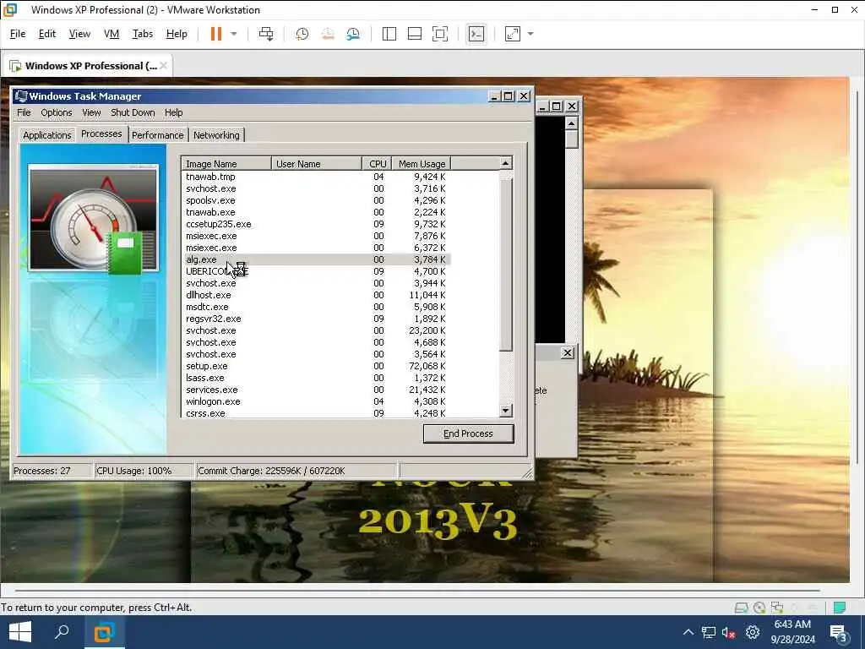865x649 pixels.
Task: Take a snapshot of this VM
Action: point(302,34)
